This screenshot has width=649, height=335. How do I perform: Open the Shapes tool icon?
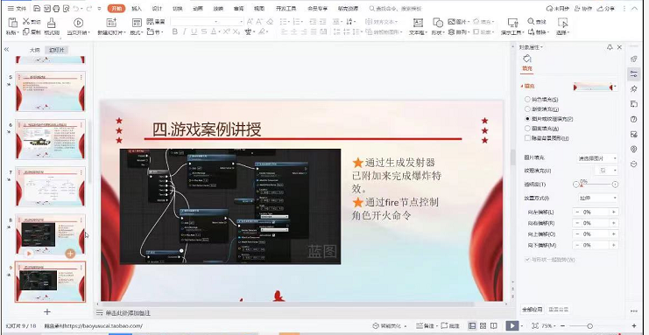coord(438,23)
